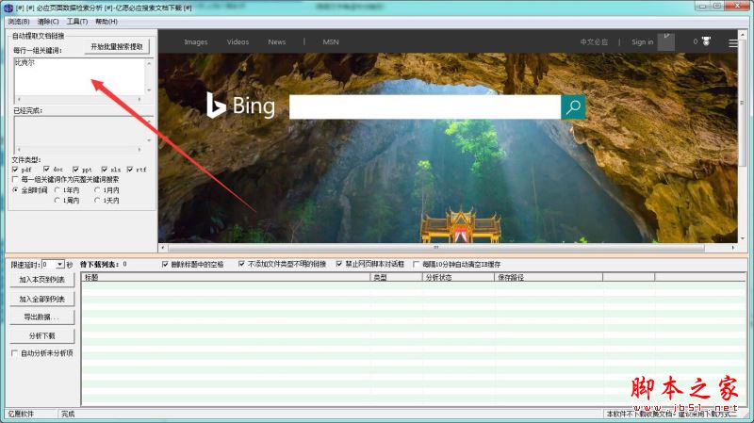Toggle the rtf file type checkbox
754x423 pixels.
point(130,170)
